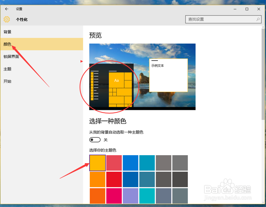Select the teal accent color swatch
266x207 pixels.
tap(147, 163)
